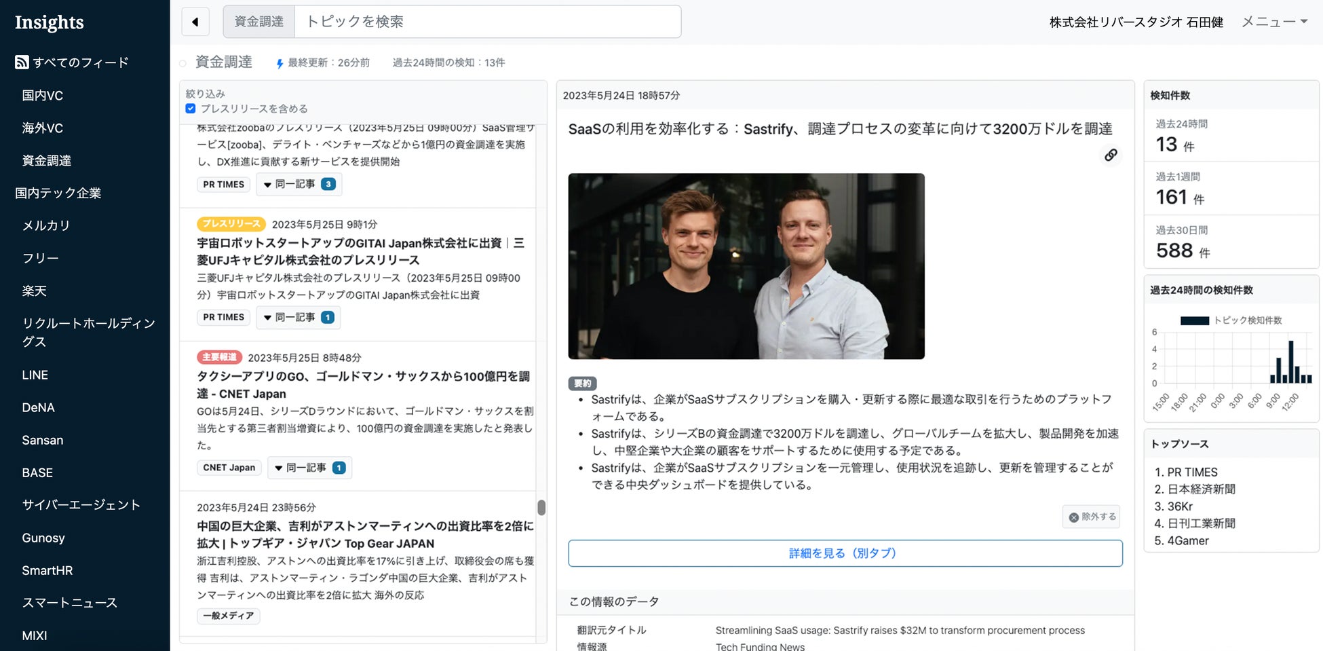Toggle the プレスリリースを含める checkbox
This screenshot has height=651, width=1323.
point(191,109)
